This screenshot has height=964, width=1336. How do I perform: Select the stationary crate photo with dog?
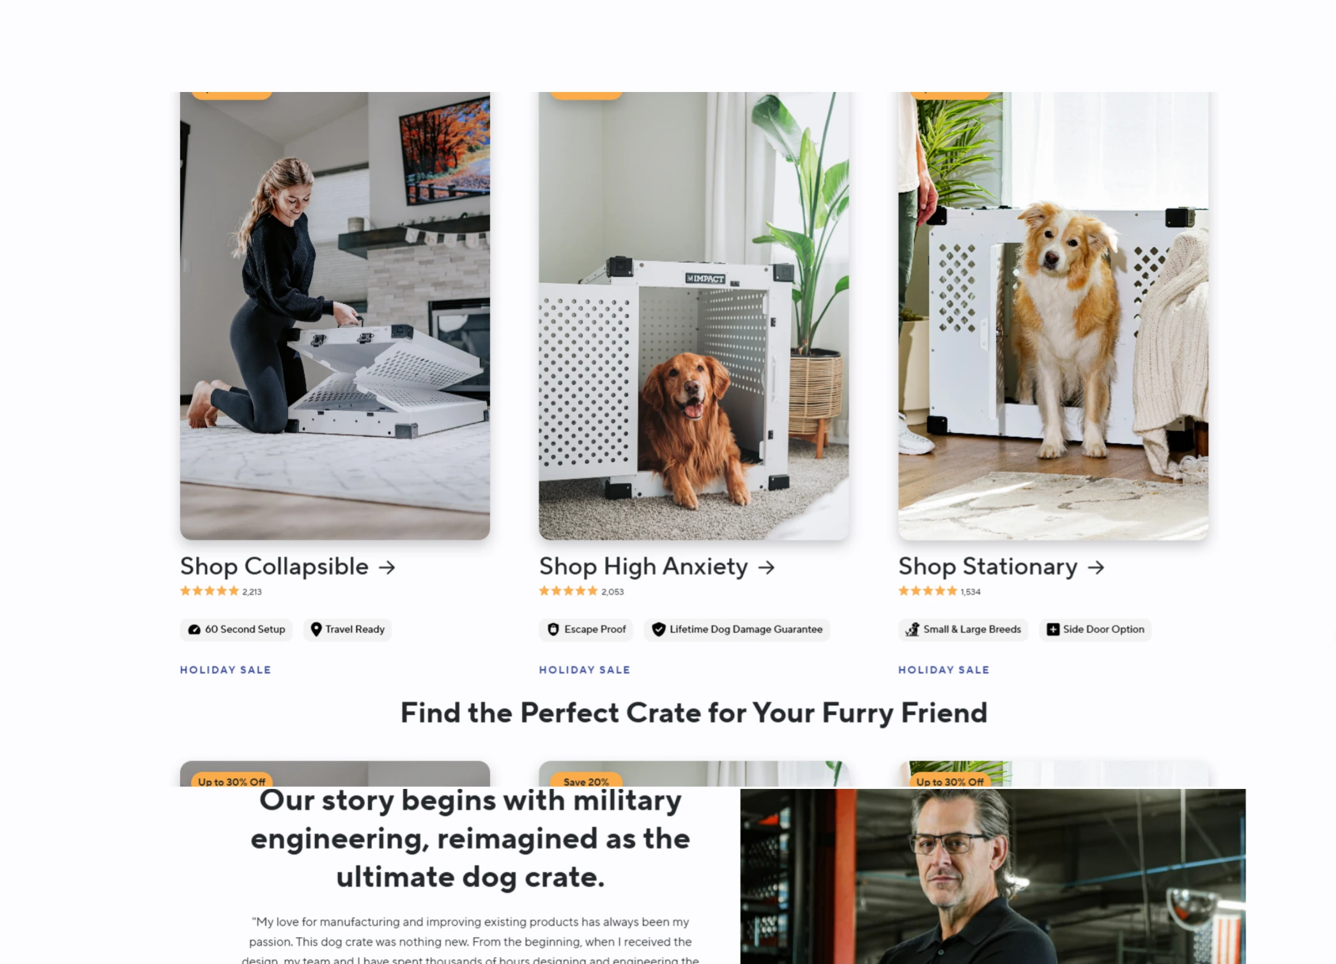(x=1053, y=316)
